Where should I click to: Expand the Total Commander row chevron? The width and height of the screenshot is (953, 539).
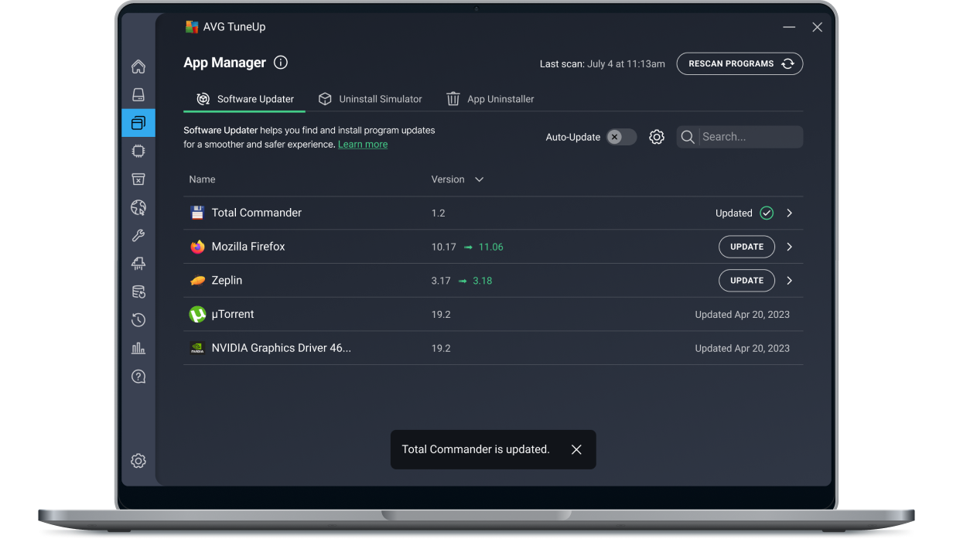tap(789, 213)
